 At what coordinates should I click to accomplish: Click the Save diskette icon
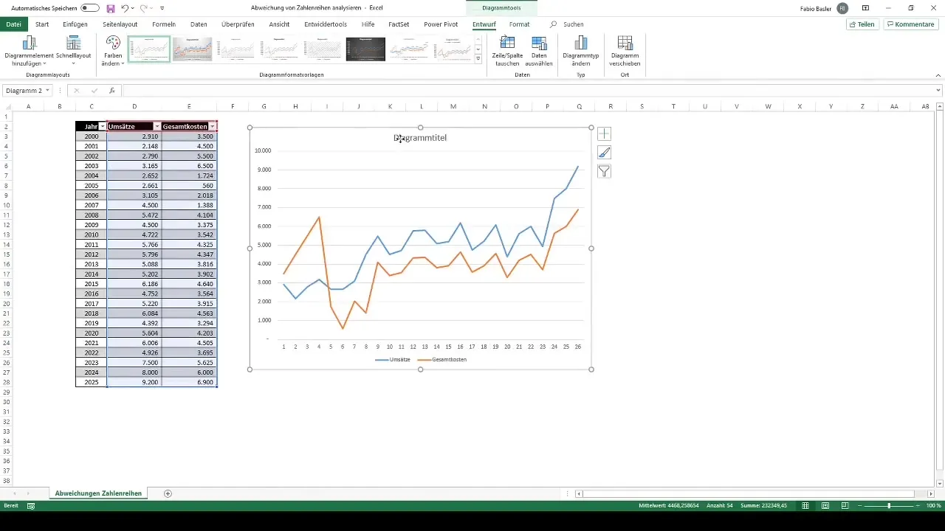click(x=111, y=7)
